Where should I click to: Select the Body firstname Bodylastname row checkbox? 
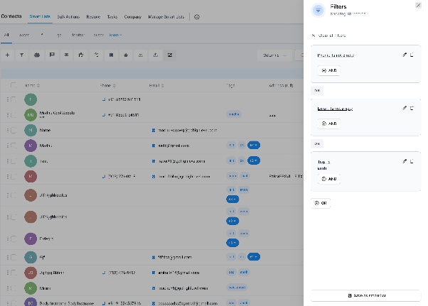click(x=14, y=303)
